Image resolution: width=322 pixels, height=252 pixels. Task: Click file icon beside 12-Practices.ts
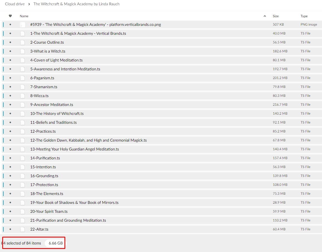(23, 131)
